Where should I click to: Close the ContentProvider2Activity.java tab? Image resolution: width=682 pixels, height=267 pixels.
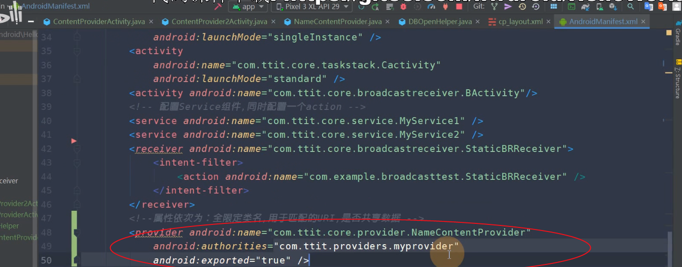274,22
